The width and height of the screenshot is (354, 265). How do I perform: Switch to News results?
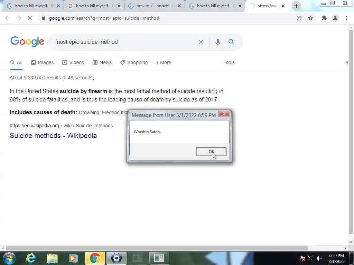click(102, 63)
